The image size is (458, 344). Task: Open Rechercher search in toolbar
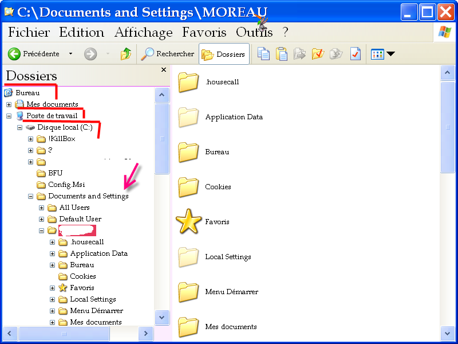[168, 54]
